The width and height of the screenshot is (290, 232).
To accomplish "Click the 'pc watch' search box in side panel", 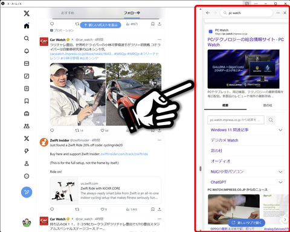I will (246, 13).
